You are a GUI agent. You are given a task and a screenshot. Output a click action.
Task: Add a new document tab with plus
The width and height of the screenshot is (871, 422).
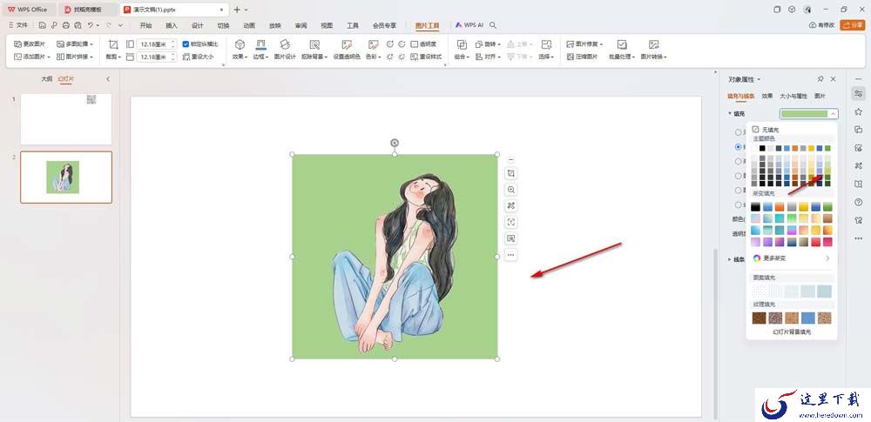point(237,10)
